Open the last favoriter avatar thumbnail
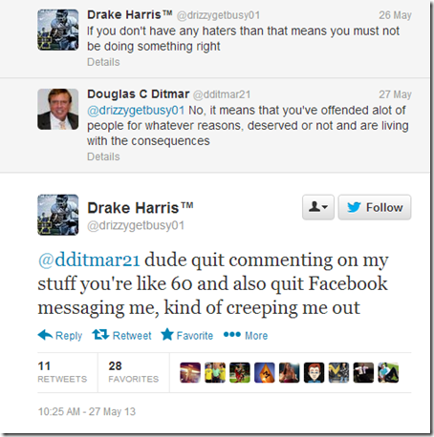 (388, 372)
